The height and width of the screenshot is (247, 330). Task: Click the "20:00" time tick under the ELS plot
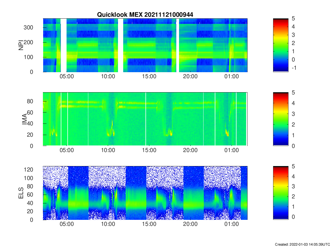(x=190, y=224)
